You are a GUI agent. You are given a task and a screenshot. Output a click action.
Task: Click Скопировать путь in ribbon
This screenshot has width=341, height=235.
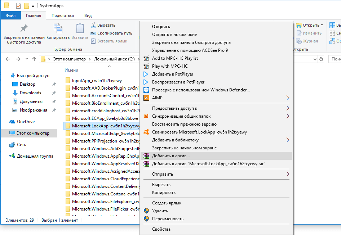click(111, 33)
